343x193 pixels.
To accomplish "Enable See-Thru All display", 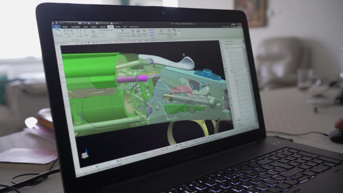I will [145, 32].
